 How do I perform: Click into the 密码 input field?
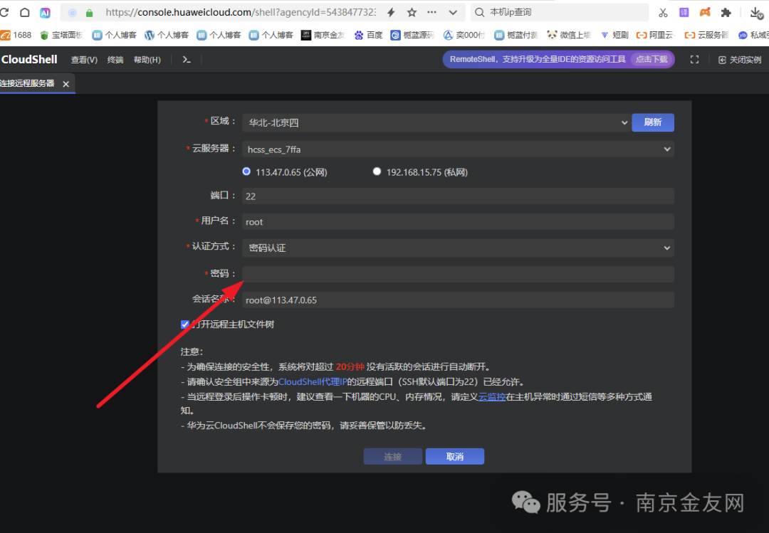(458, 274)
